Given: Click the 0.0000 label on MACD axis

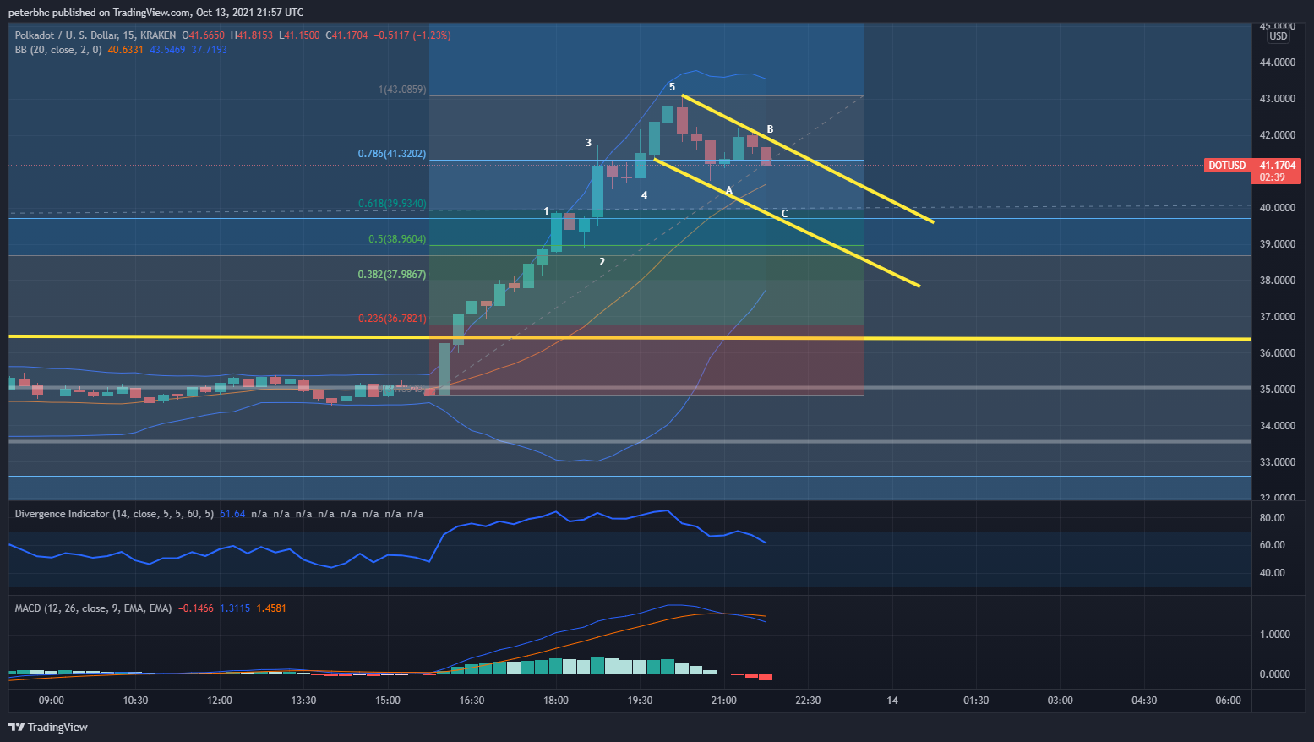Looking at the screenshot, I should [x=1274, y=674].
